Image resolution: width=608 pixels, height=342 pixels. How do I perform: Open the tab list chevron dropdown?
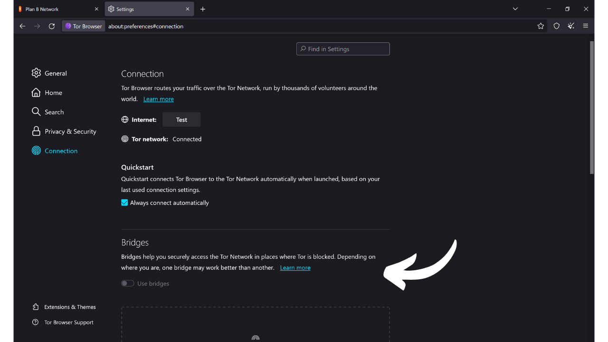(515, 9)
